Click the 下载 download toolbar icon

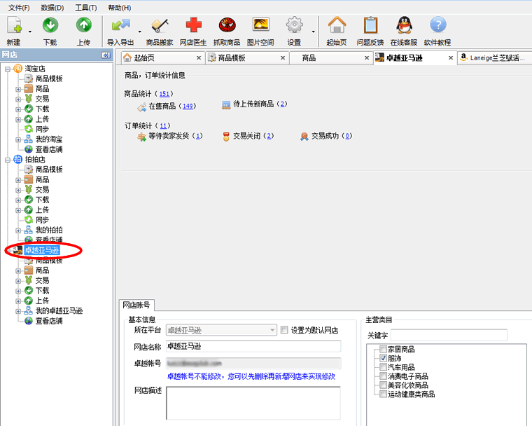[50, 25]
